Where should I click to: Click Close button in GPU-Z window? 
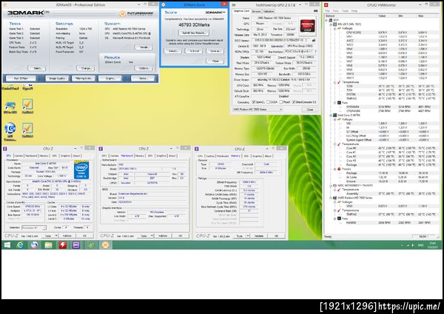310,110
